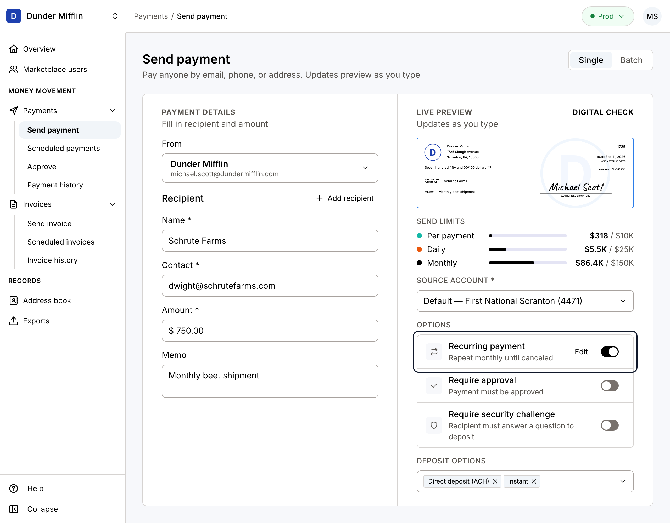The image size is (670, 523).
Task: Click the Marketplace users people icon
Action: 14,69
